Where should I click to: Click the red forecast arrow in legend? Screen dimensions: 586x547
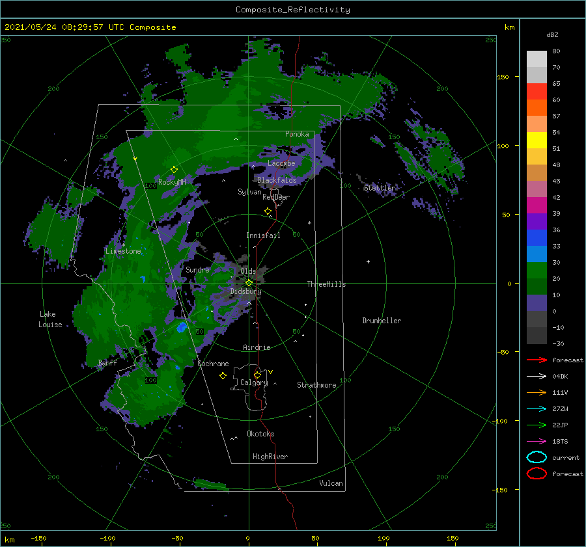(537, 360)
